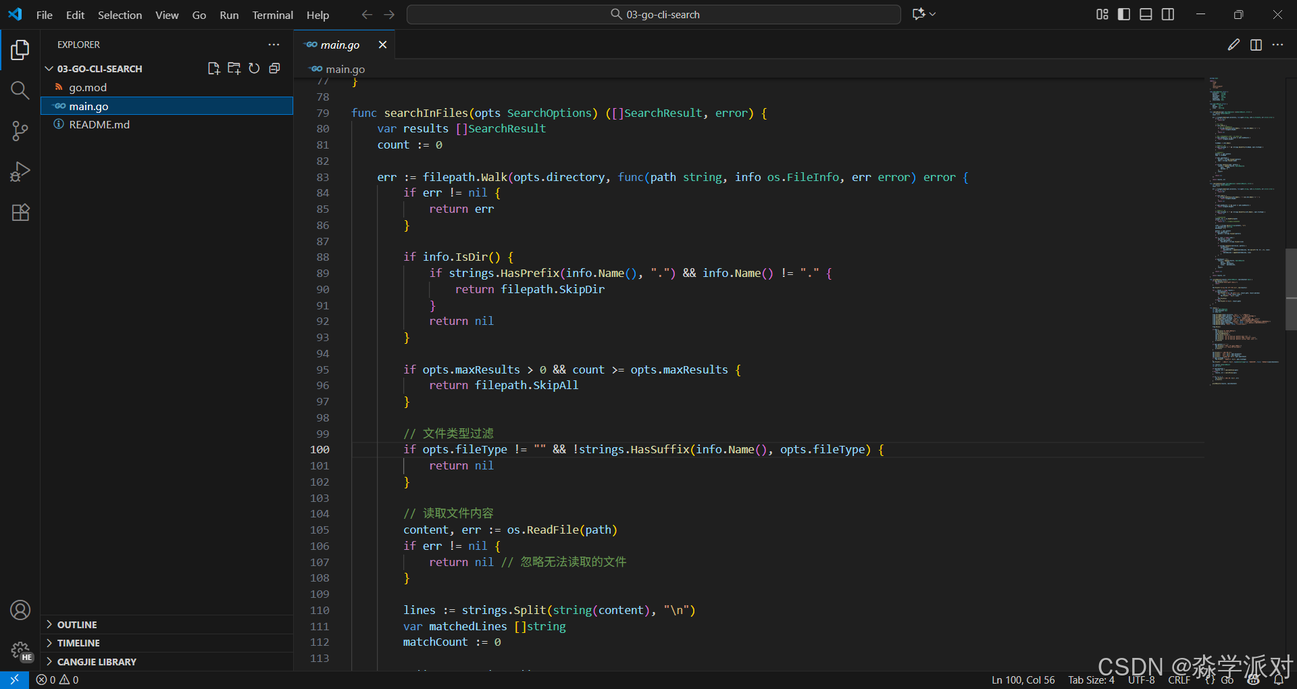Open the Terminal menu
This screenshot has width=1297, height=689.
273,15
